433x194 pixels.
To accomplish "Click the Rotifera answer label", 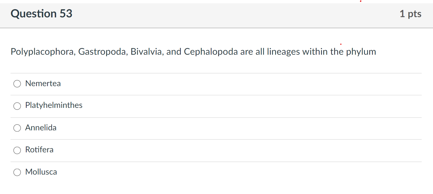I will [x=39, y=150].
